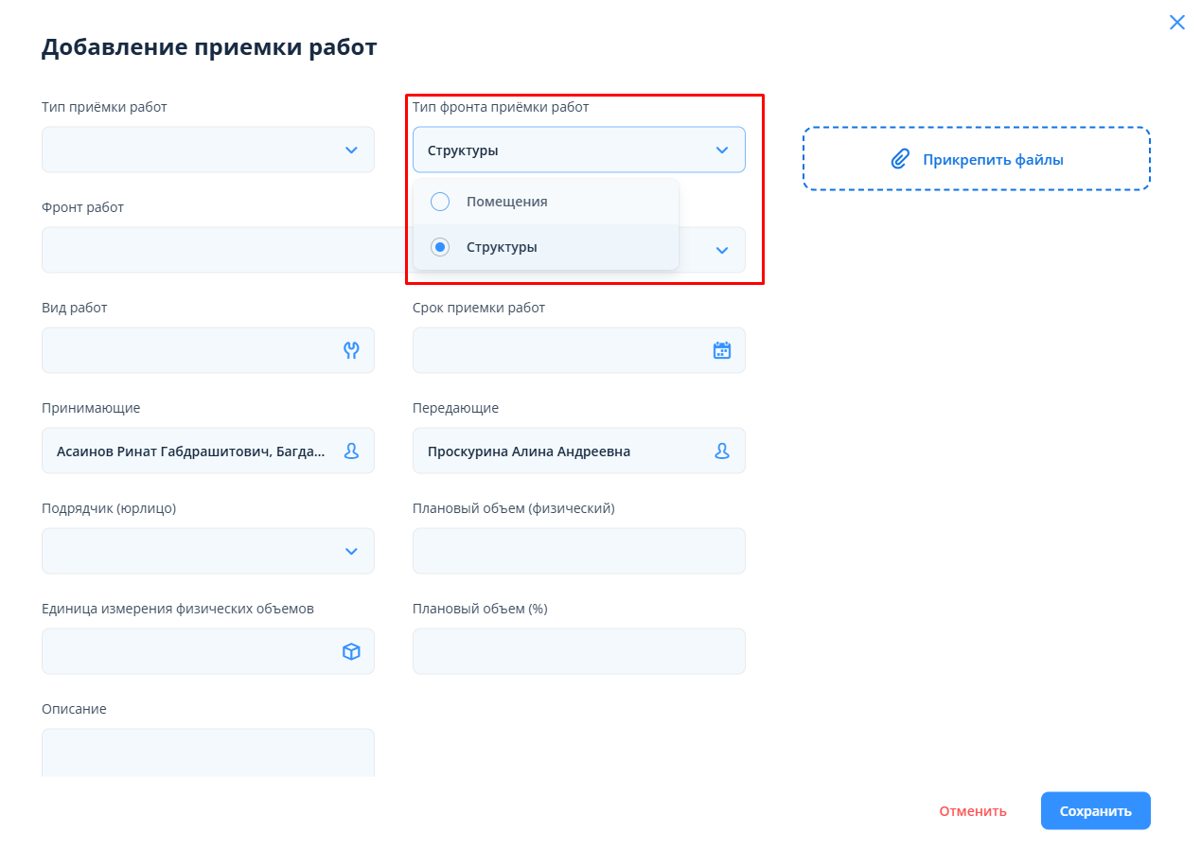
Task: Open the Подрядчик (юрлицо) dropdown
Action: (351, 551)
